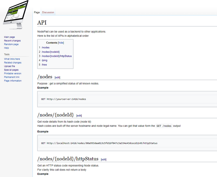Open the Page tab
This screenshot has height=177, width=217.
[x=37, y=12]
